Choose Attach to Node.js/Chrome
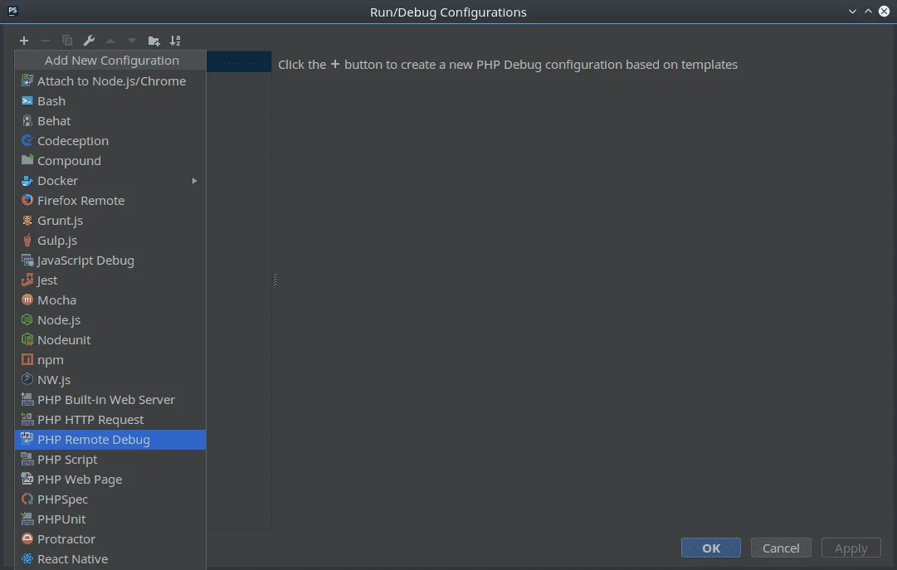The width and height of the screenshot is (897, 570). (x=111, y=80)
